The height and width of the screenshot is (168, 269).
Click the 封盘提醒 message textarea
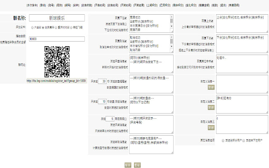pyautogui.click(x=151, y=84)
